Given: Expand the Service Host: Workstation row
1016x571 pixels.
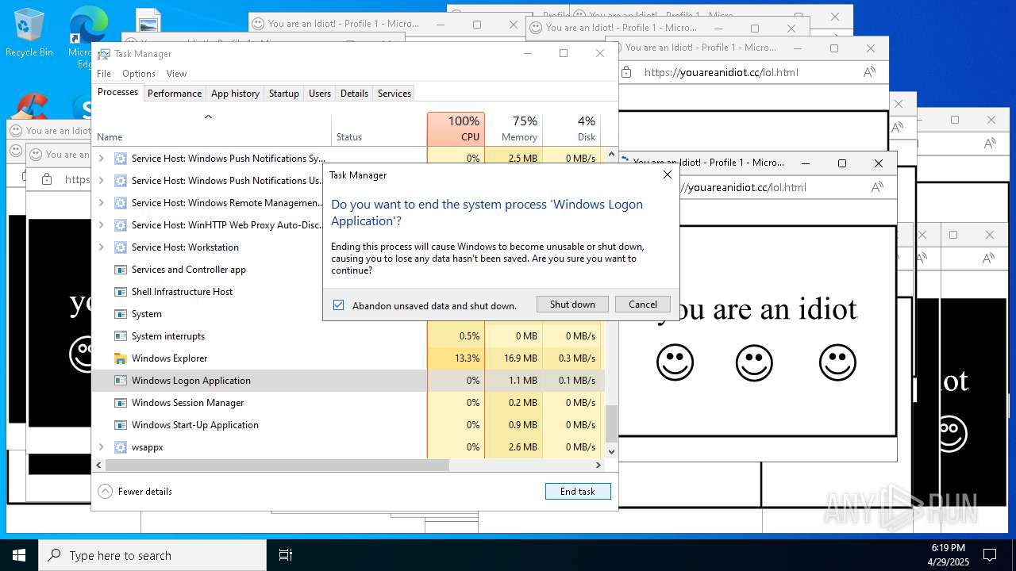Looking at the screenshot, I should [101, 247].
